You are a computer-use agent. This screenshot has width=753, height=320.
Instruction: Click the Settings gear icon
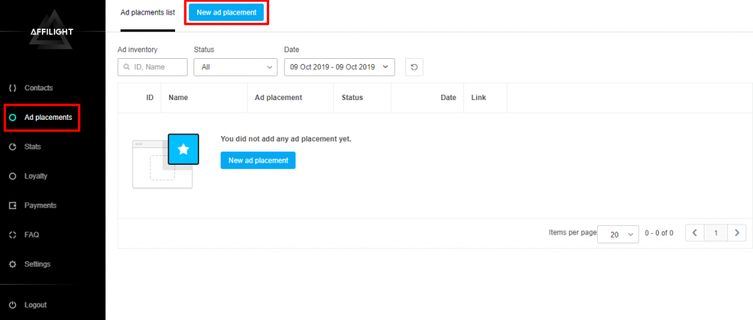13,264
